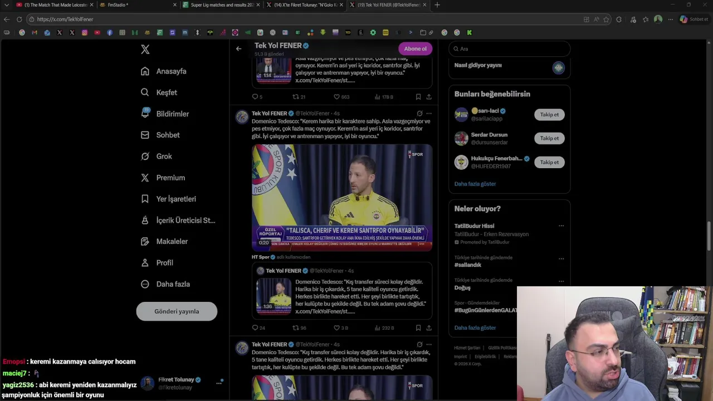Go back using profile header arrow
This screenshot has height=401, width=713.
(x=238, y=48)
